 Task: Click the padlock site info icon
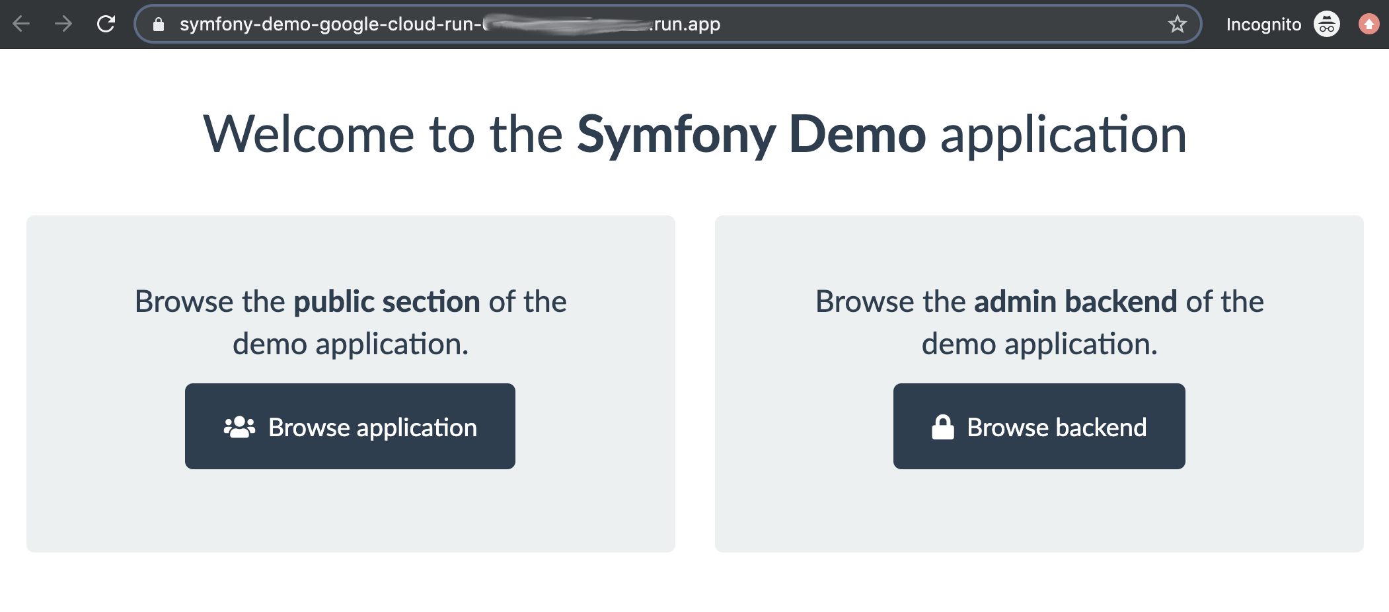pos(159,24)
